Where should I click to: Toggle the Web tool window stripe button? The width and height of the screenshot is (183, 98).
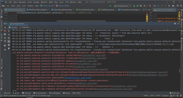2,74
